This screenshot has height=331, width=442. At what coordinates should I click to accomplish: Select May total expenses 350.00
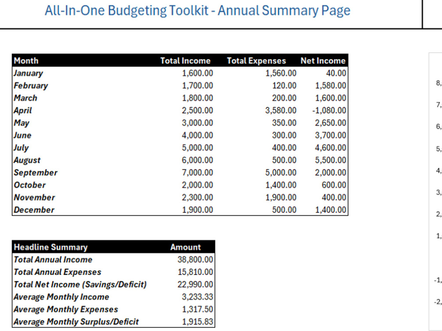coord(284,123)
